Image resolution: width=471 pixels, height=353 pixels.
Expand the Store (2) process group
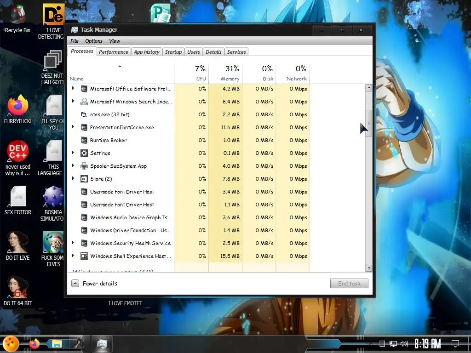click(73, 178)
